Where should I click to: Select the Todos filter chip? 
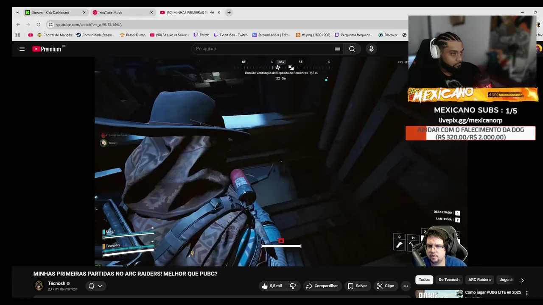tap(424, 280)
